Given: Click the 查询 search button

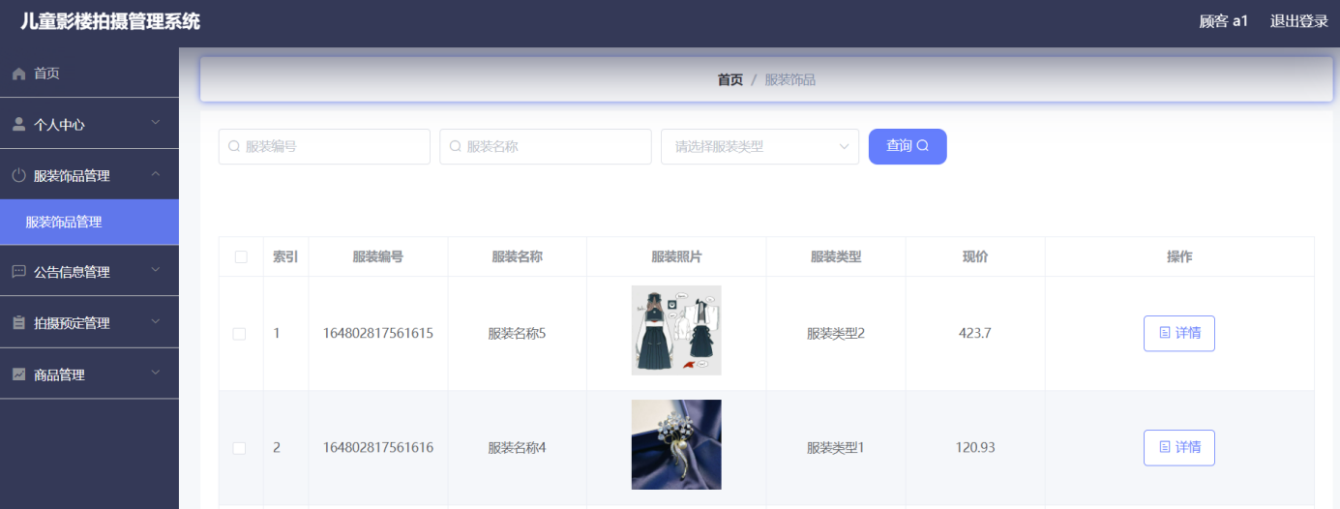Looking at the screenshot, I should (908, 146).
